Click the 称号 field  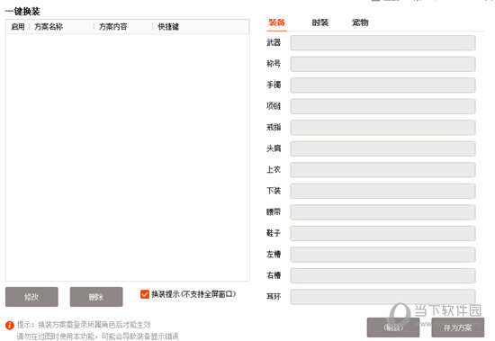click(x=382, y=64)
